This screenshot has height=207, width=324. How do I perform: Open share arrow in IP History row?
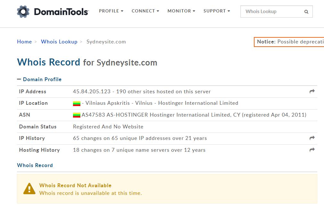click(x=312, y=138)
